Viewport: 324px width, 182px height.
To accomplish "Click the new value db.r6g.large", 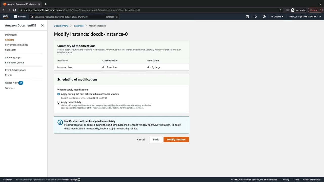I will click(154, 67).
